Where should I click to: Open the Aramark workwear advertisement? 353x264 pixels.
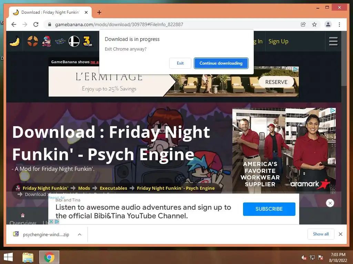tap(284, 151)
